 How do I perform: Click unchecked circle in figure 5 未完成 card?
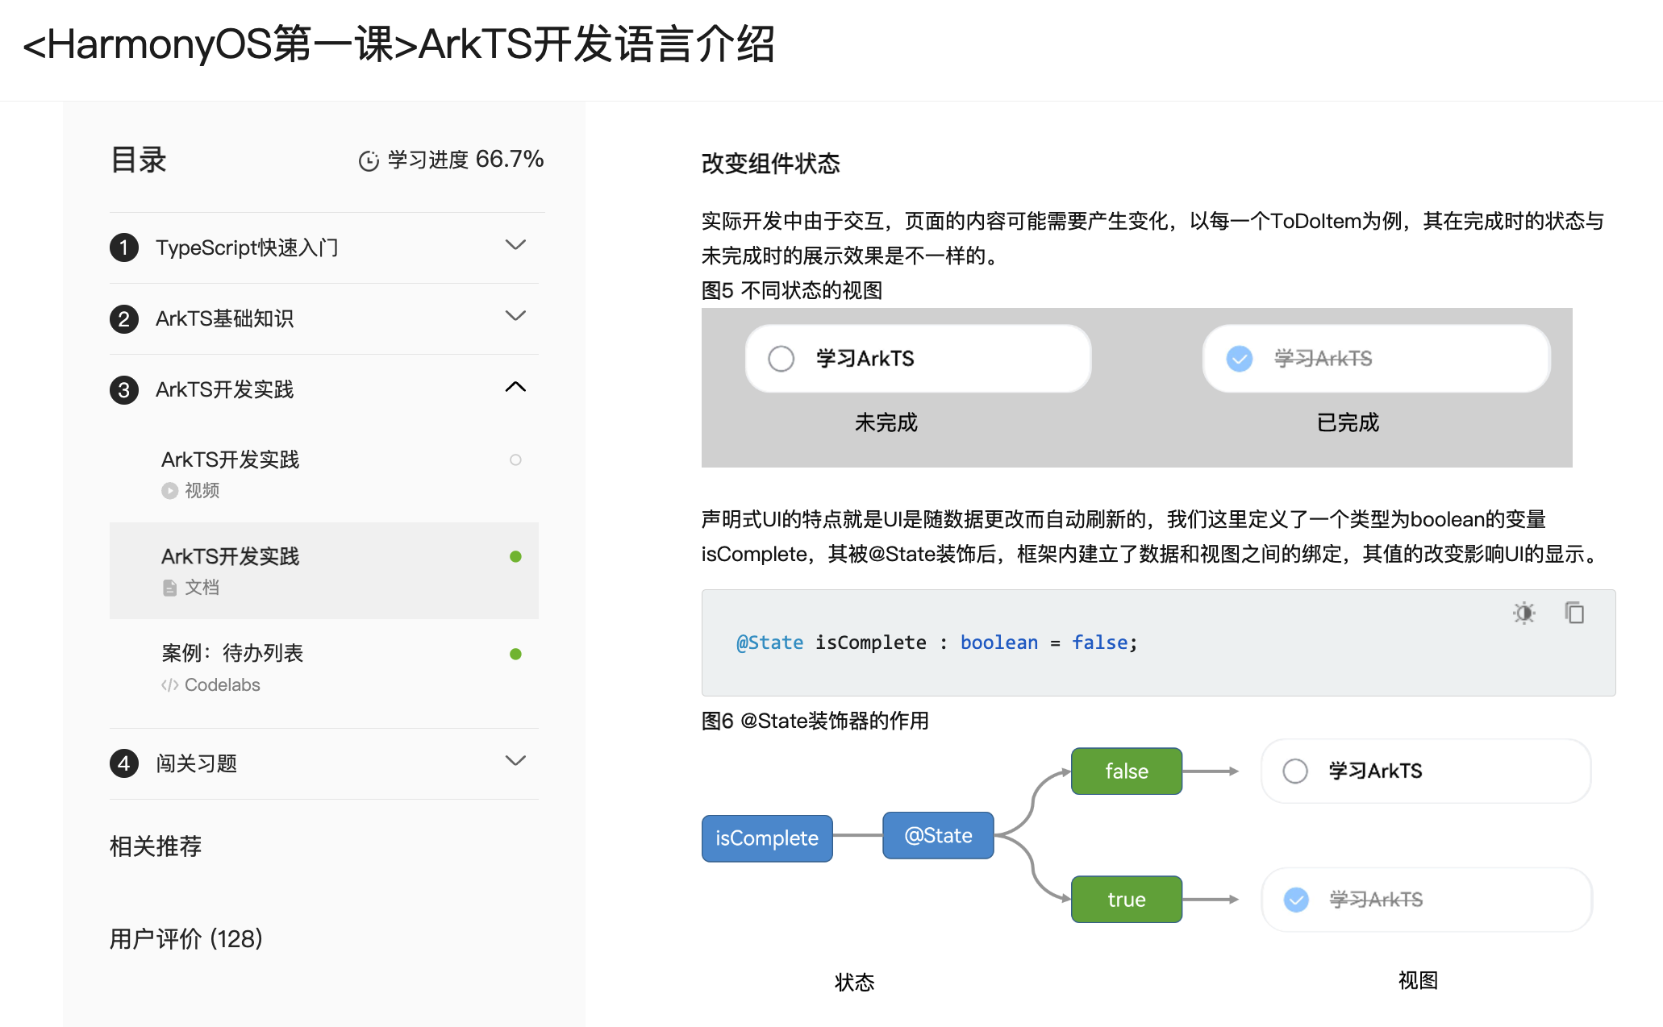point(781,359)
